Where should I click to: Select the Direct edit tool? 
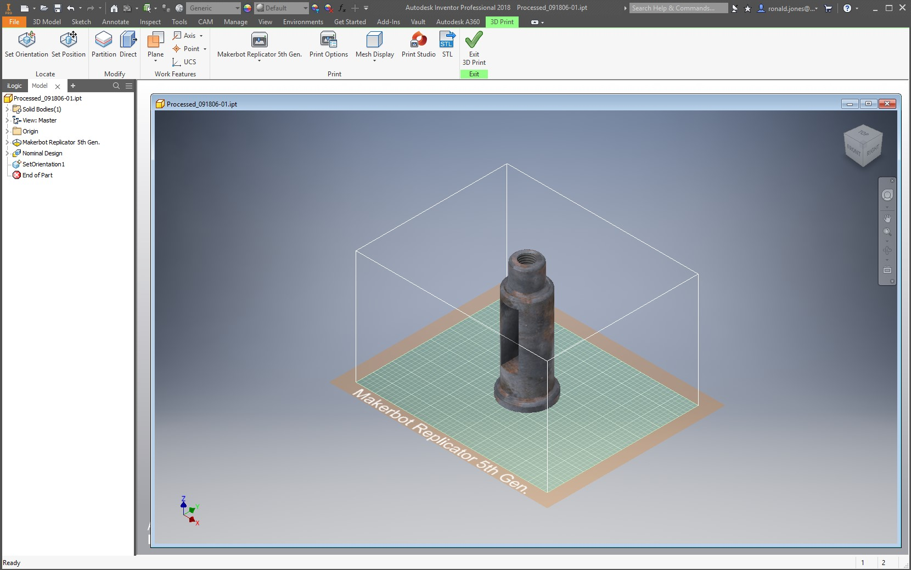tap(128, 44)
